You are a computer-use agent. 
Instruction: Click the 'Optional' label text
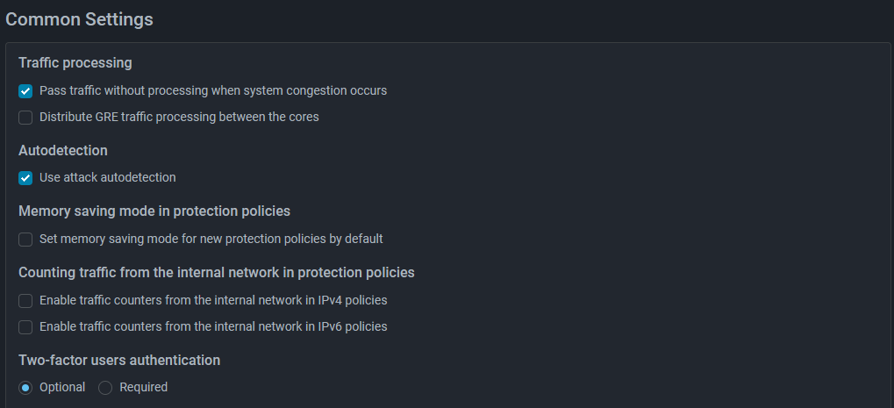[62, 388]
